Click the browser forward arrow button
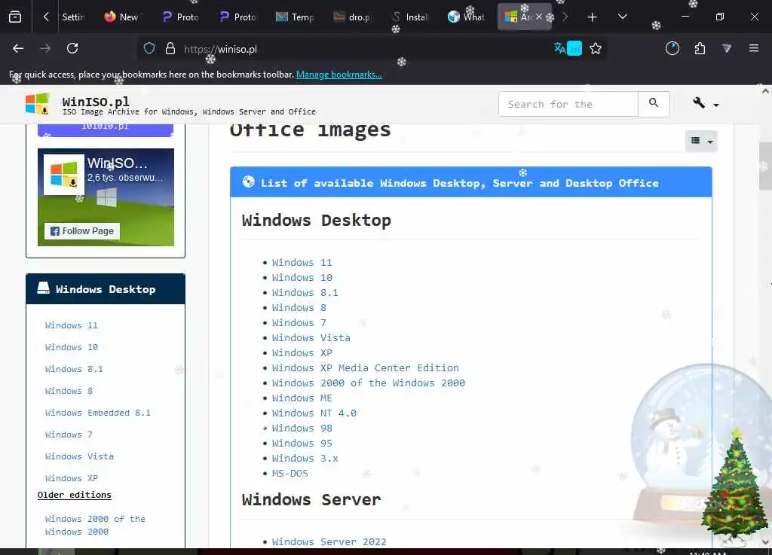The width and height of the screenshot is (772, 555). (x=44, y=49)
